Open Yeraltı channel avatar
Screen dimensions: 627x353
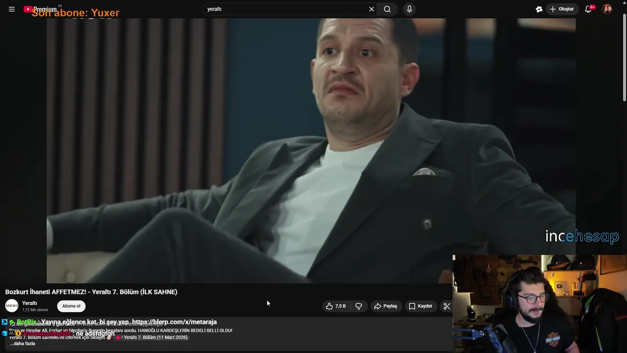tap(12, 306)
